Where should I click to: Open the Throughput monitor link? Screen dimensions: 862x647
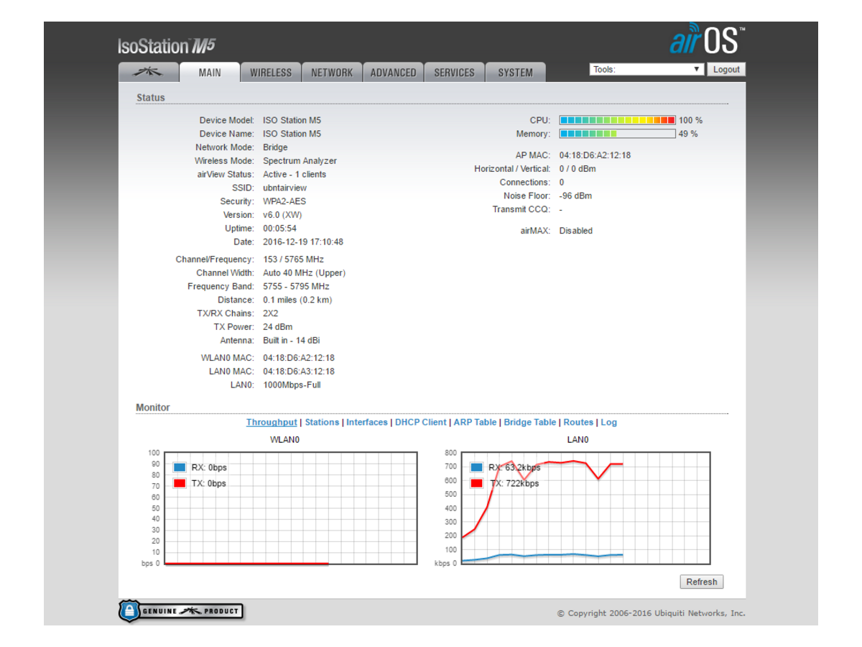click(x=272, y=422)
